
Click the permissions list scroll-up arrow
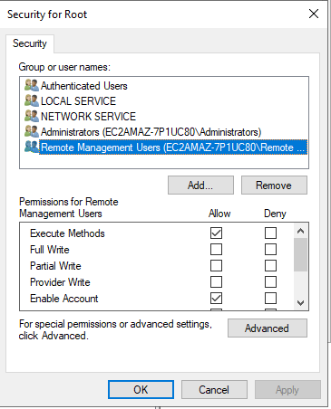click(300, 231)
